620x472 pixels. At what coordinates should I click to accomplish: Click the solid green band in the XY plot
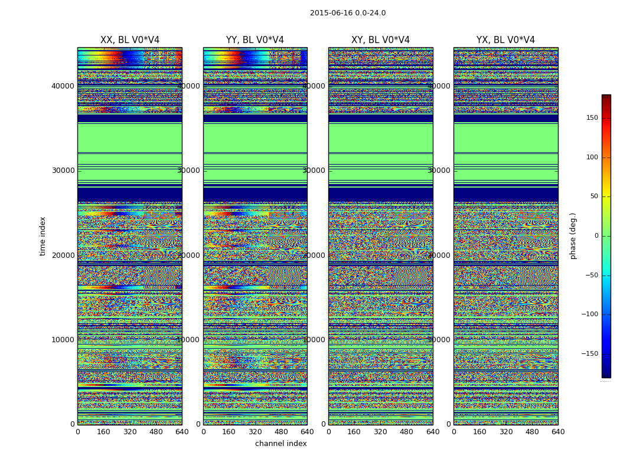coord(380,138)
